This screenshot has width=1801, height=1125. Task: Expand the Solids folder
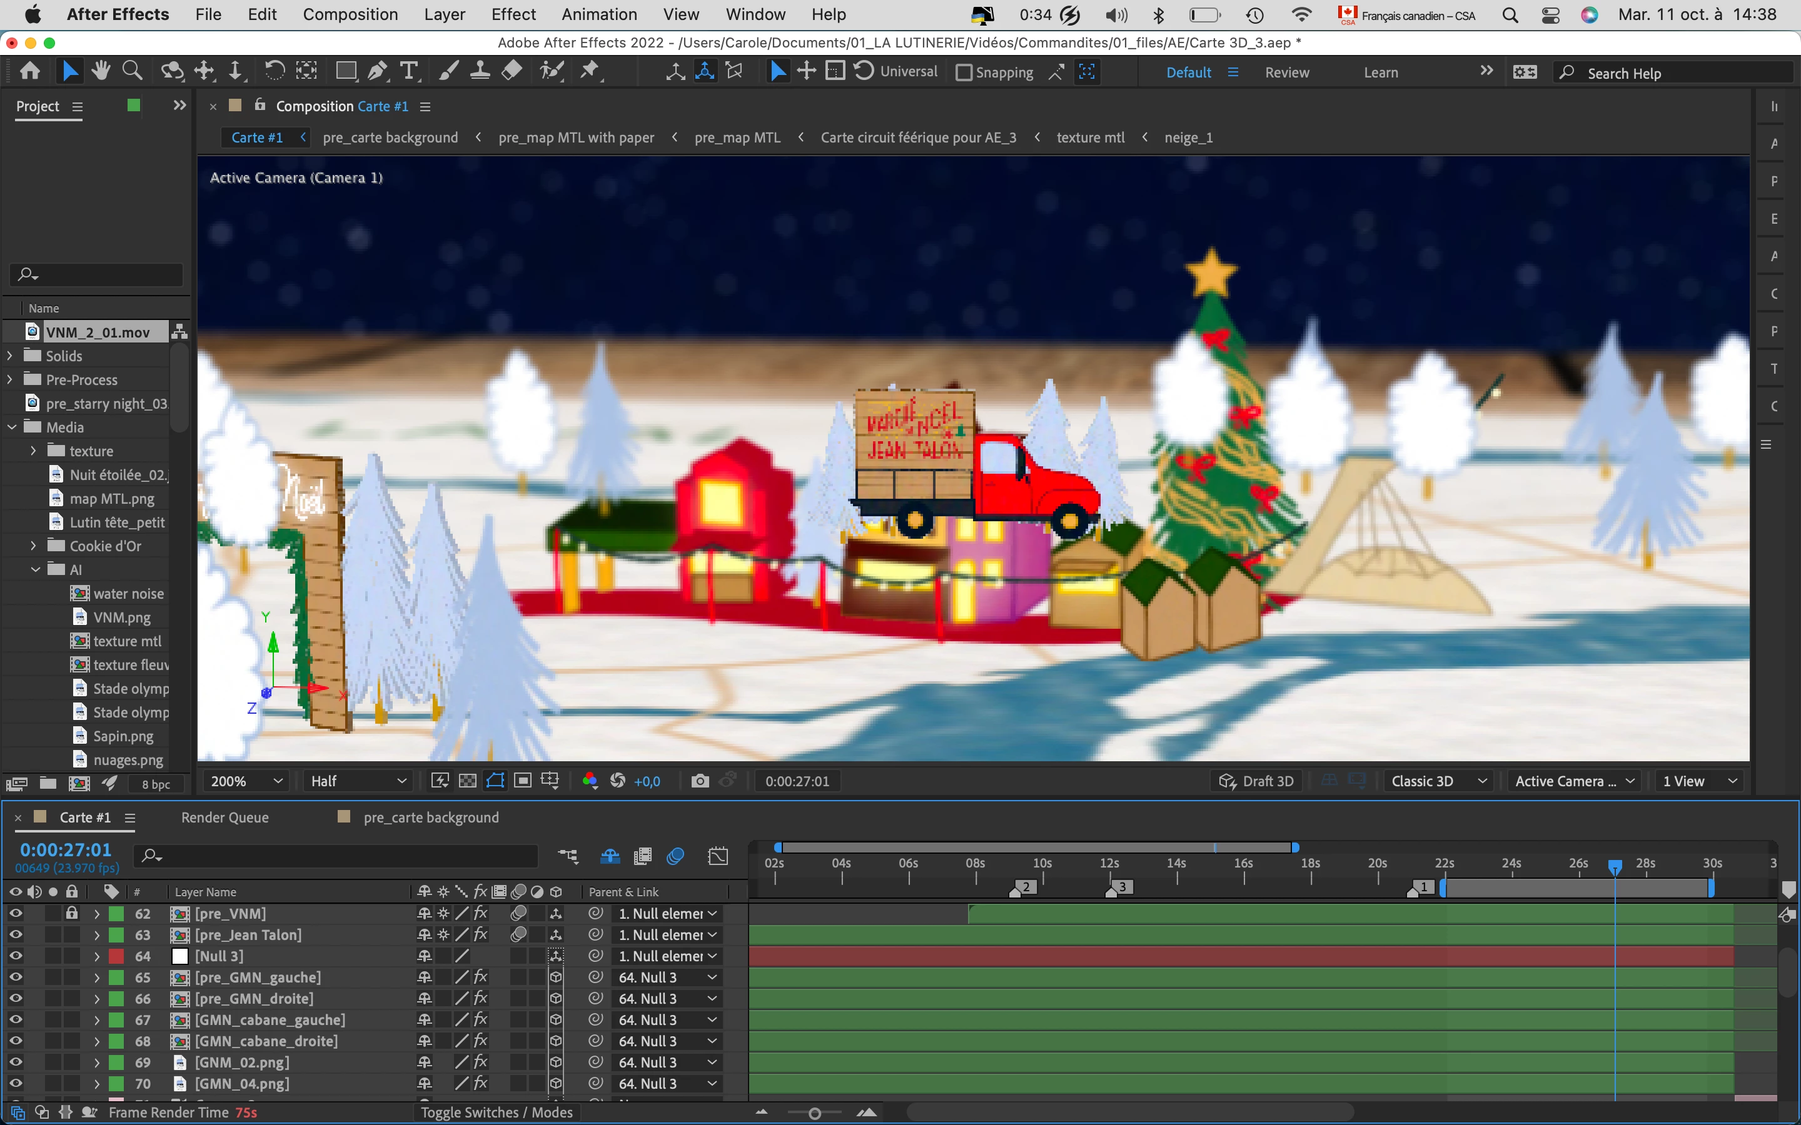11,356
